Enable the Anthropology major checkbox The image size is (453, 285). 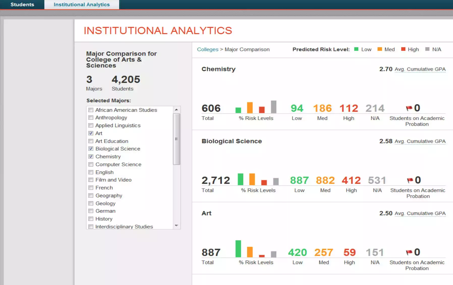91,118
